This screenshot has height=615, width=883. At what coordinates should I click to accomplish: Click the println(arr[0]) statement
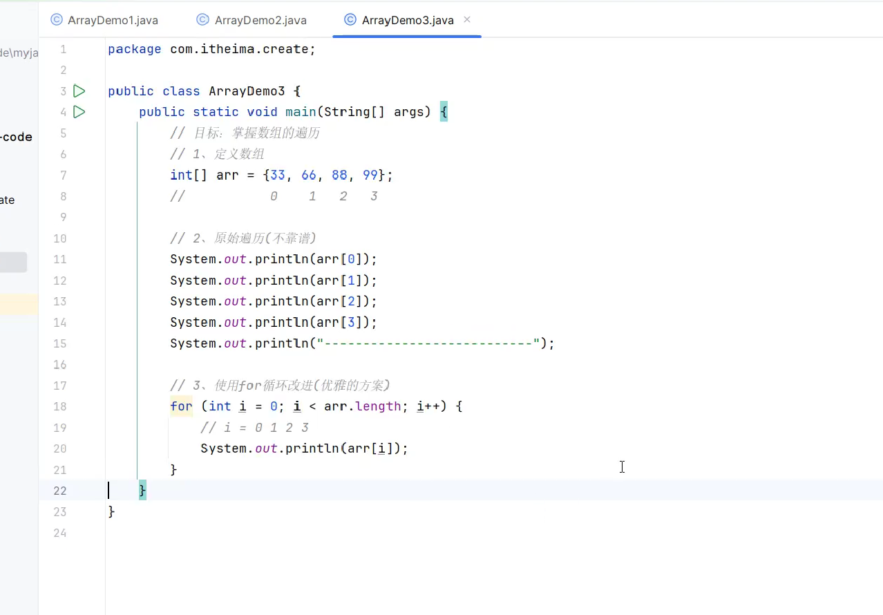[274, 259]
